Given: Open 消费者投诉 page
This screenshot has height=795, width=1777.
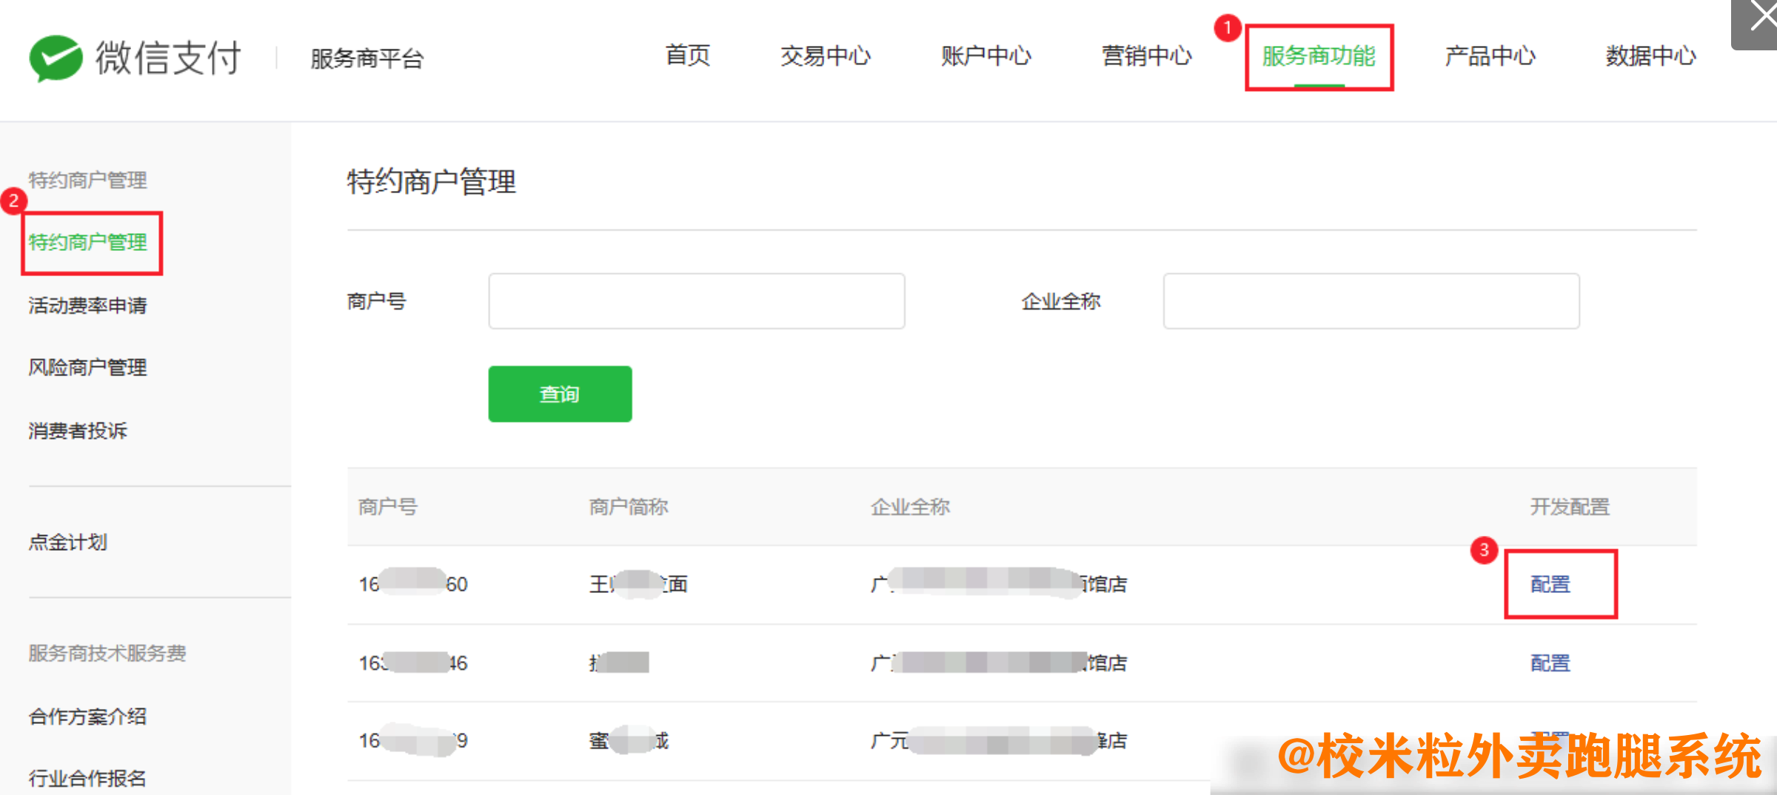Looking at the screenshot, I should 77,430.
